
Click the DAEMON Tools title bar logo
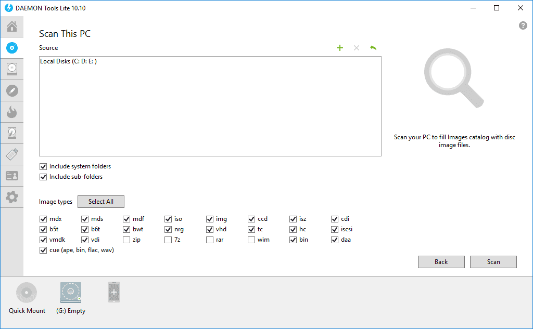pyautogui.click(x=8, y=8)
